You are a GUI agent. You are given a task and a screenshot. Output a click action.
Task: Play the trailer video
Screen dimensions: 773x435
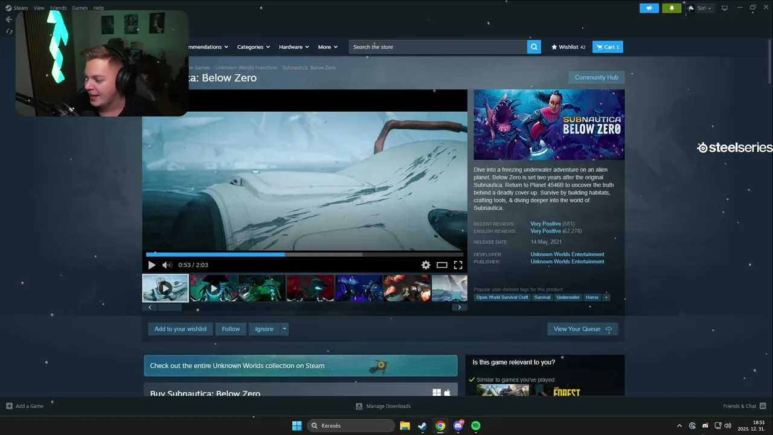[152, 265]
